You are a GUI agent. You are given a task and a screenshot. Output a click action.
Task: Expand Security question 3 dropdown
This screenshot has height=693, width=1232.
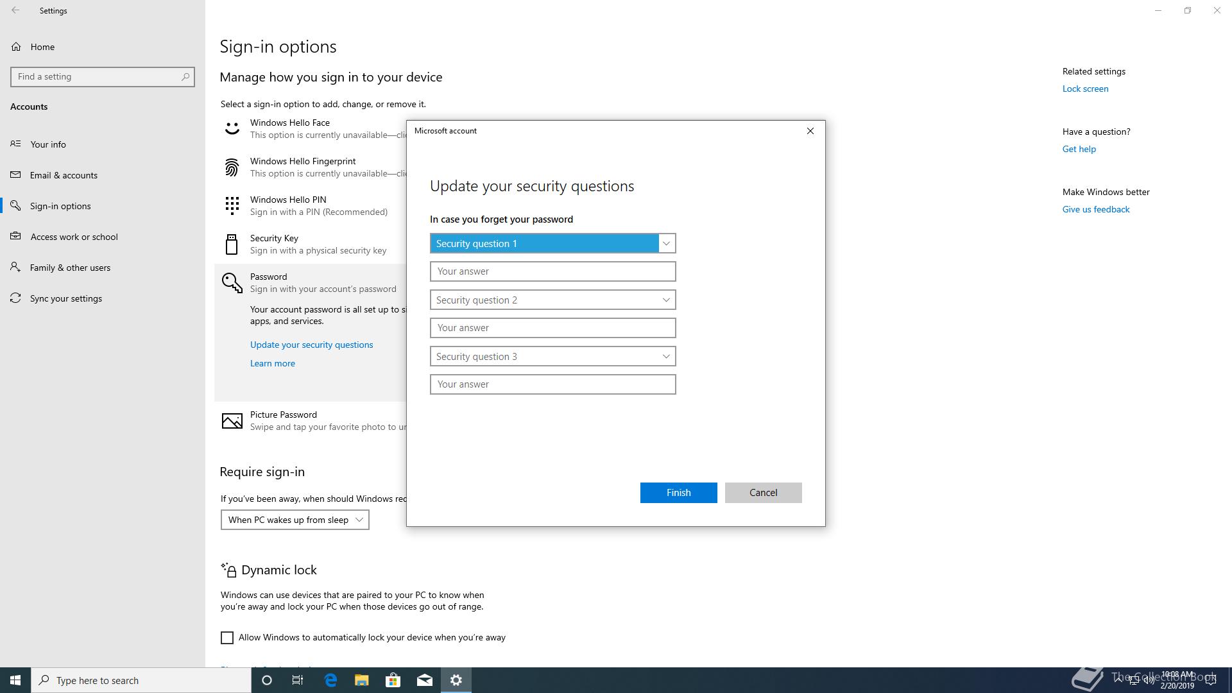pos(552,356)
